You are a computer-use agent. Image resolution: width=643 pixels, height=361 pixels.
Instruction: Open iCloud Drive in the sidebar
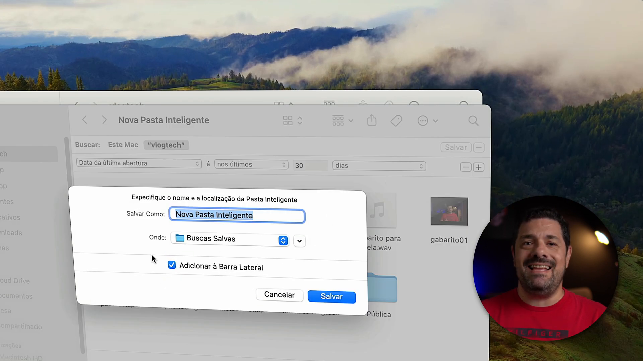tap(15, 281)
